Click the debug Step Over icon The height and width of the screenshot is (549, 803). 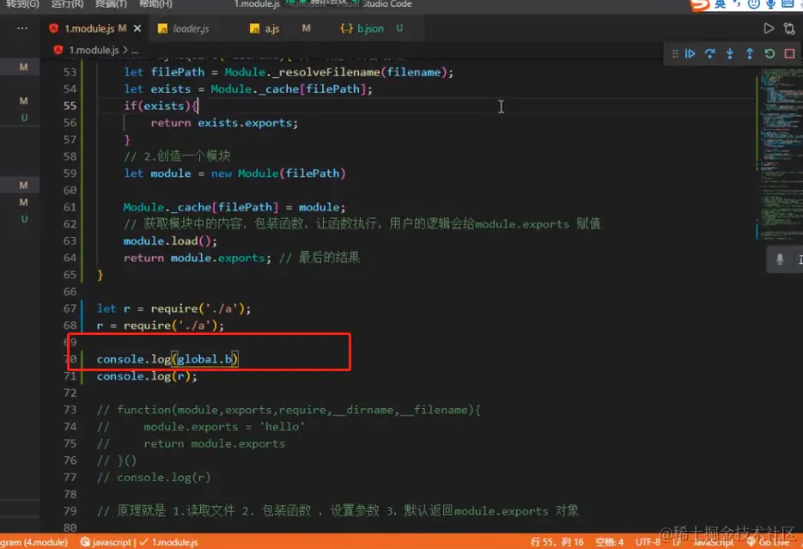click(709, 54)
